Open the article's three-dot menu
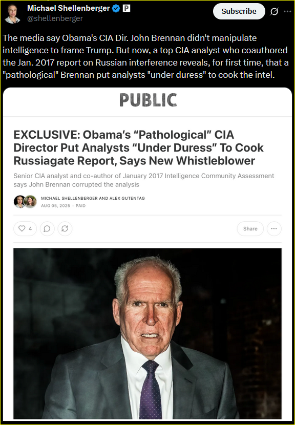The width and height of the screenshot is (295, 425). coord(274,229)
